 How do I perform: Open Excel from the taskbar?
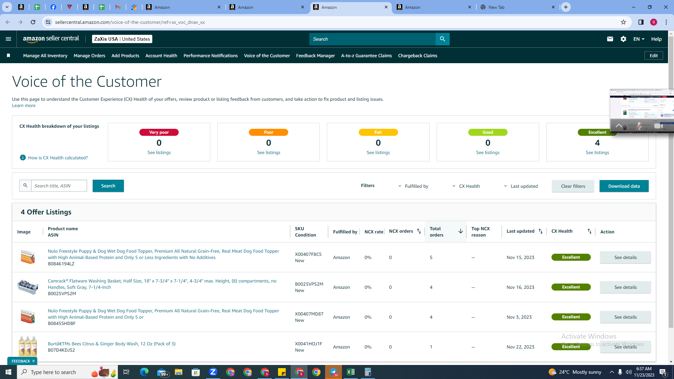(351, 372)
